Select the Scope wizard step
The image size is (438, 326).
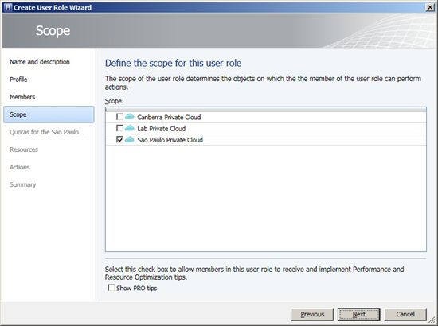[x=49, y=114]
